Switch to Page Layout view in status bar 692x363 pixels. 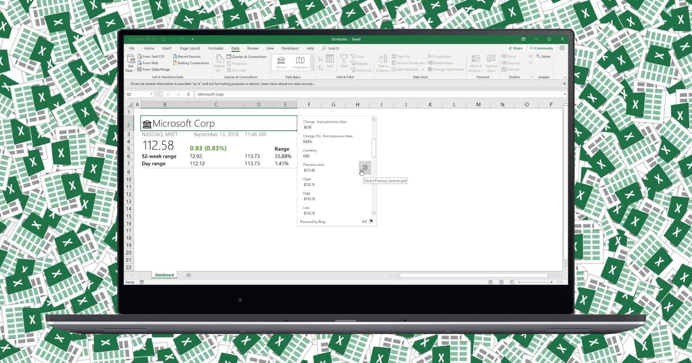501,282
